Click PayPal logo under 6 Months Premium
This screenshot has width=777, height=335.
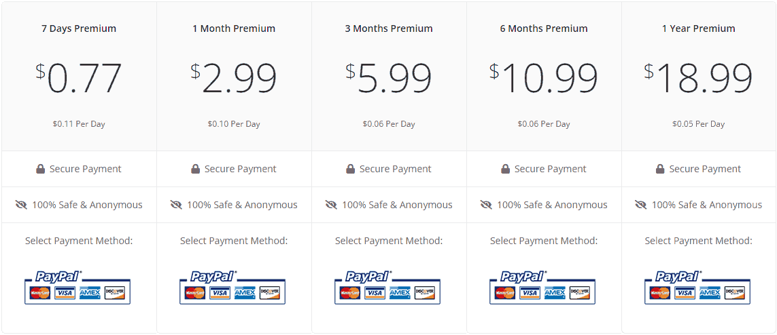click(x=524, y=276)
